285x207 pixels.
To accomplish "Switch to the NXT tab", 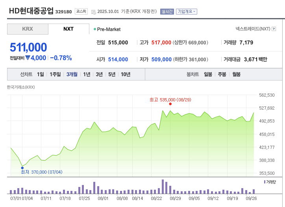I will click(68, 29).
